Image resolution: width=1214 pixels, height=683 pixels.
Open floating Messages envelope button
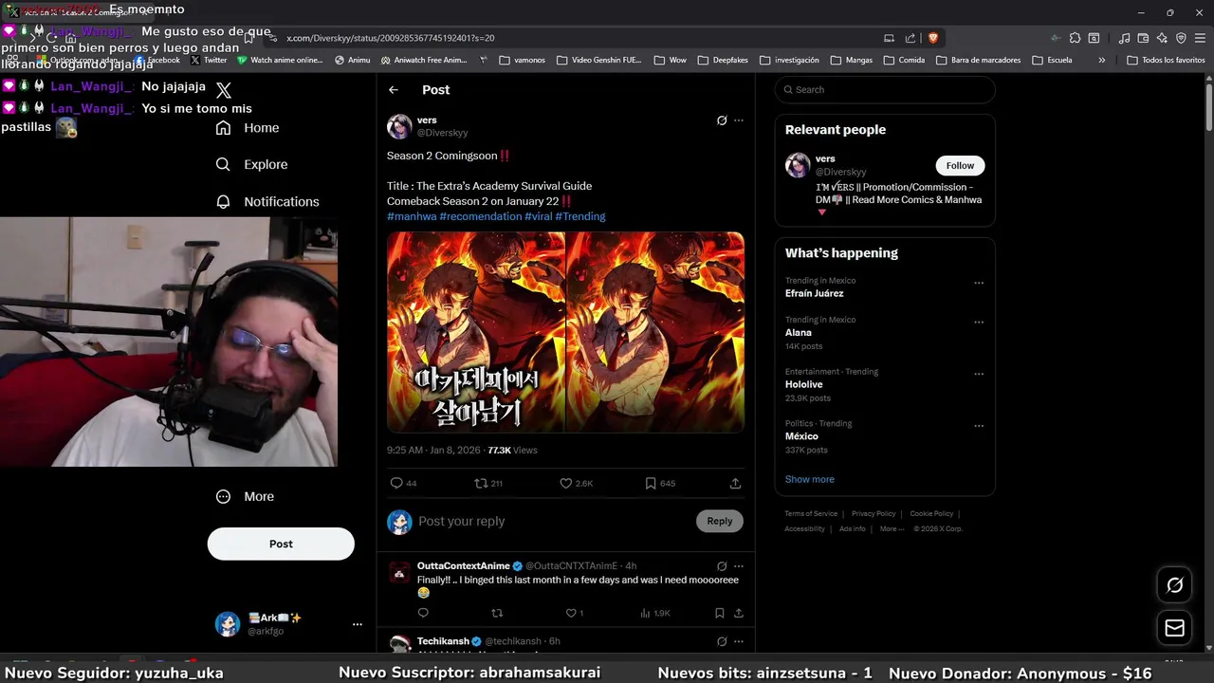[x=1174, y=628]
